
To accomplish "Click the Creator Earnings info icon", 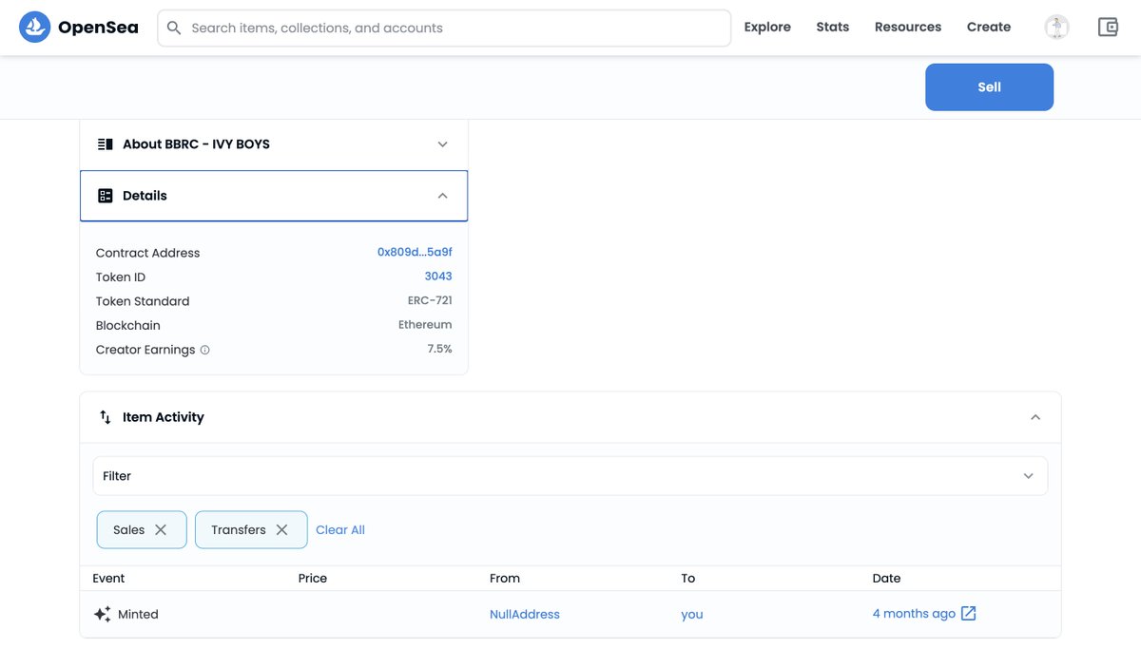I will [204, 350].
